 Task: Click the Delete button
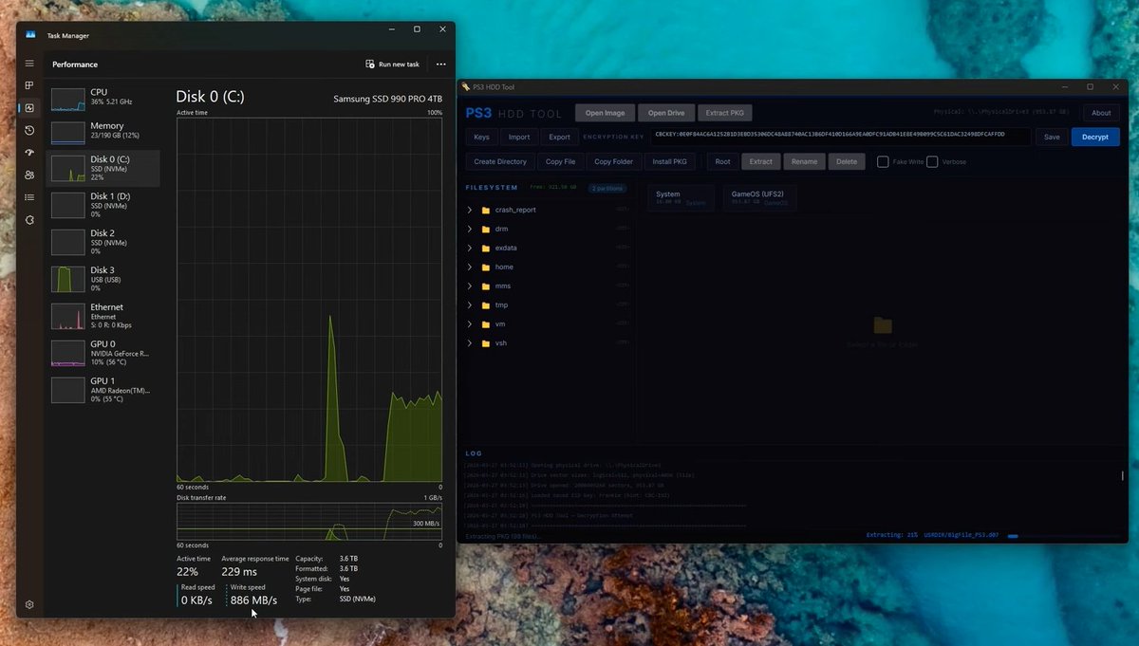coord(847,161)
